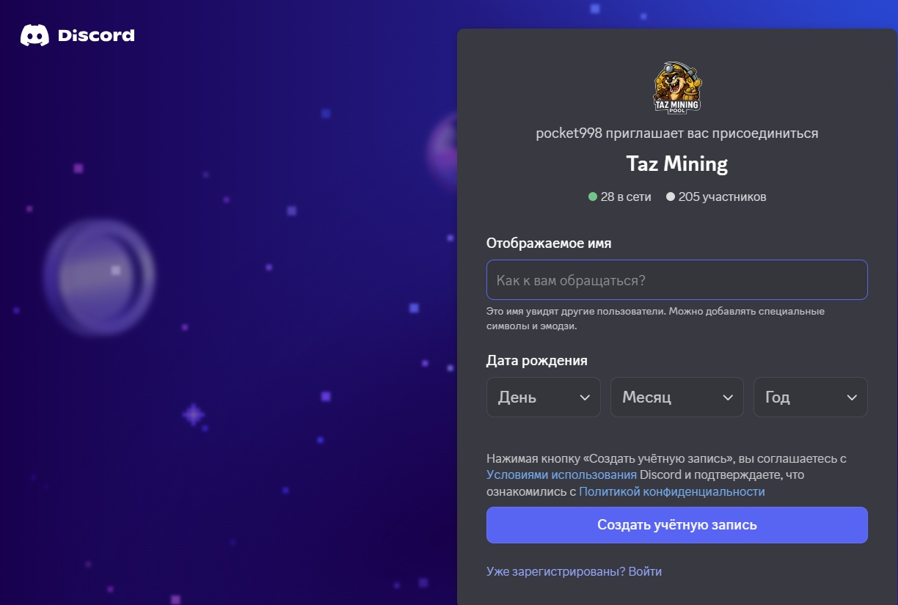The image size is (898, 605).
Task: Click the Discord logo icon
Action: (34, 35)
